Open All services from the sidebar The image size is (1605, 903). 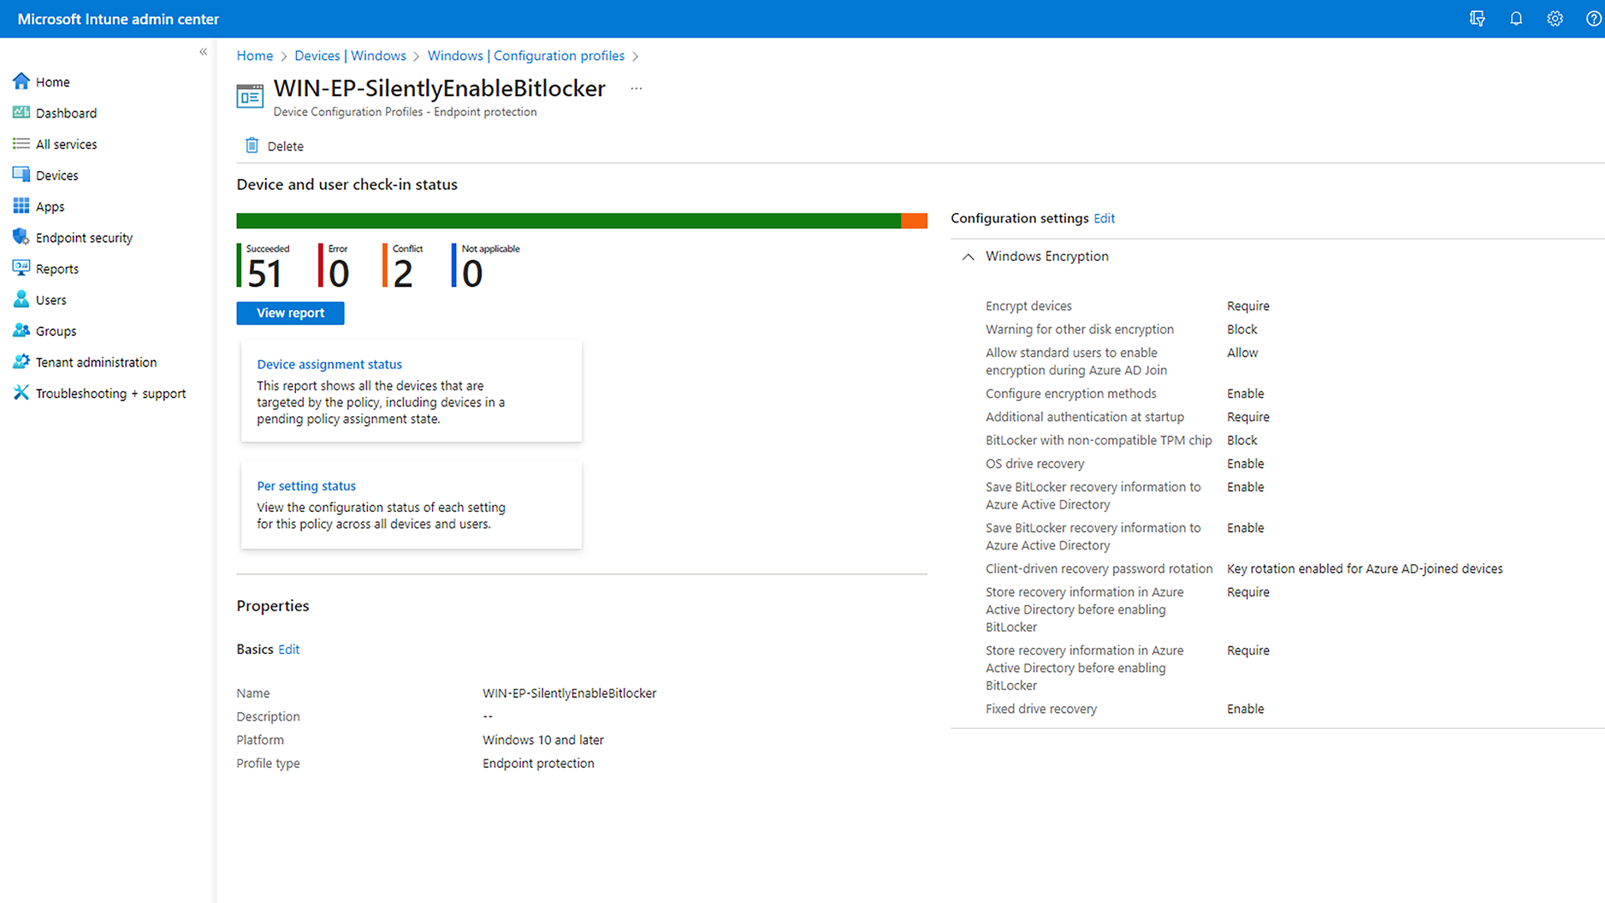click(66, 144)
